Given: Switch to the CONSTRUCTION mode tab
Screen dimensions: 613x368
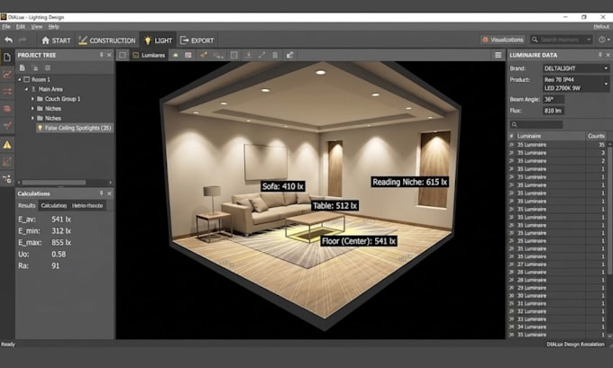Looking at the screenshot, I should pos(106,40).
